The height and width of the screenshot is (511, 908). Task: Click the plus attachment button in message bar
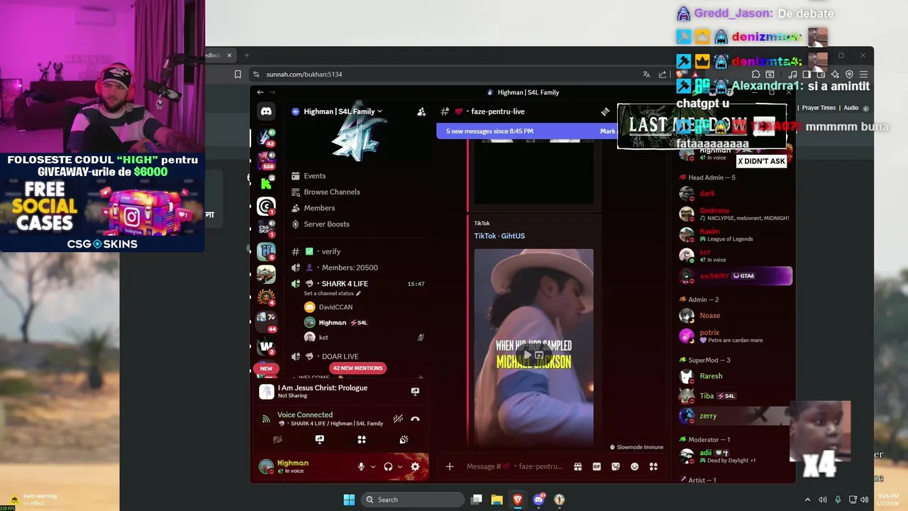449,466
